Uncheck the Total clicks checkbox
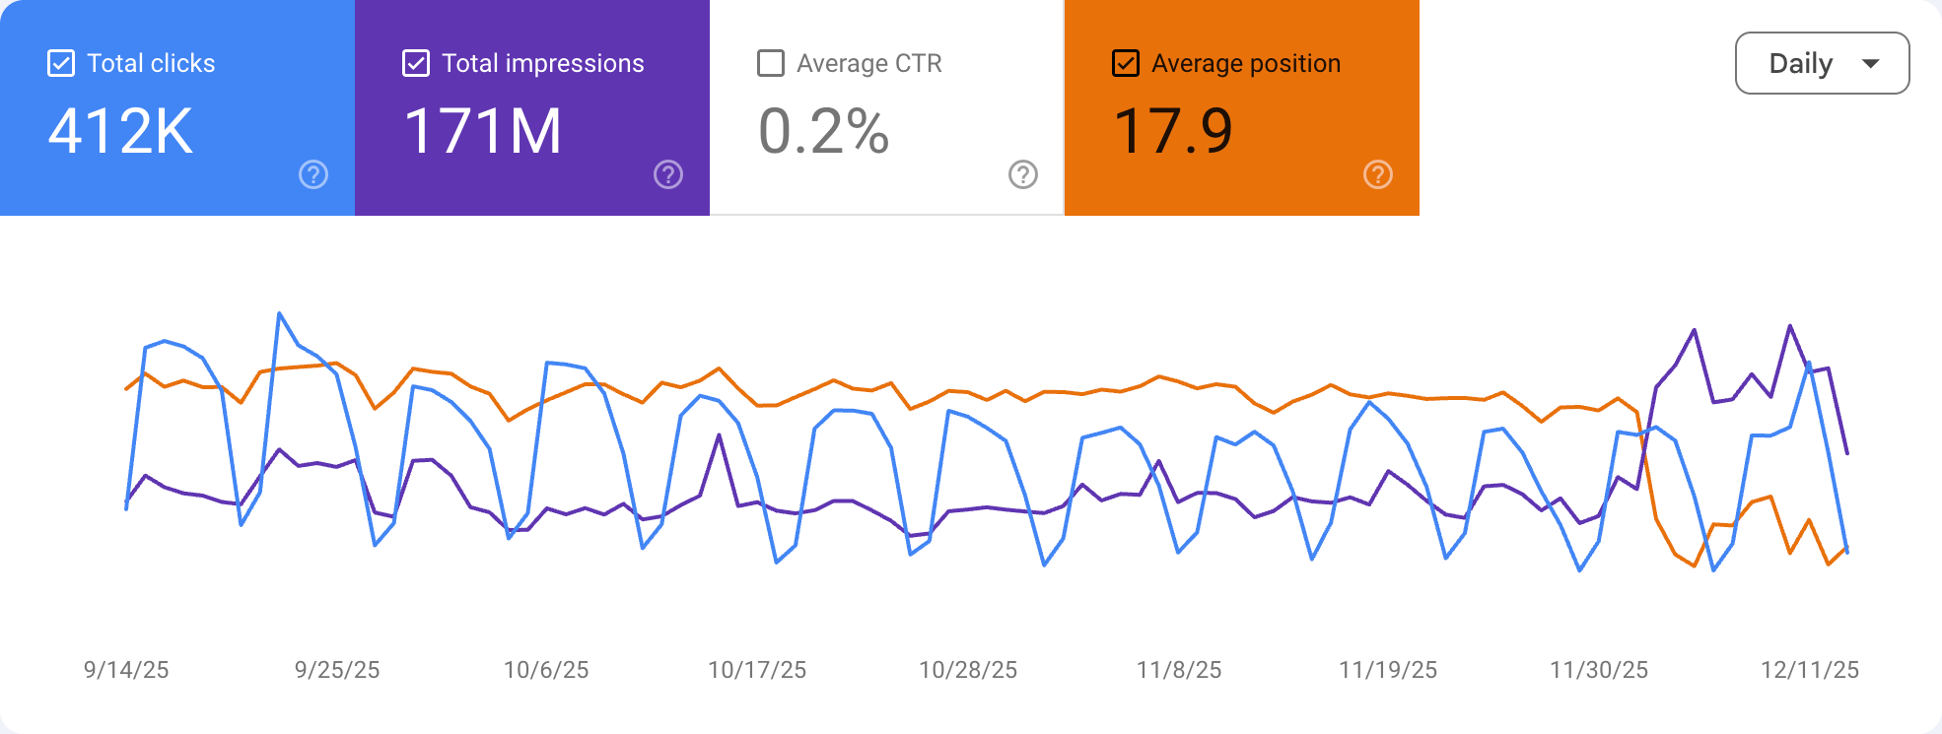Viewport: 1942px width, 734px height. [61, 63]
